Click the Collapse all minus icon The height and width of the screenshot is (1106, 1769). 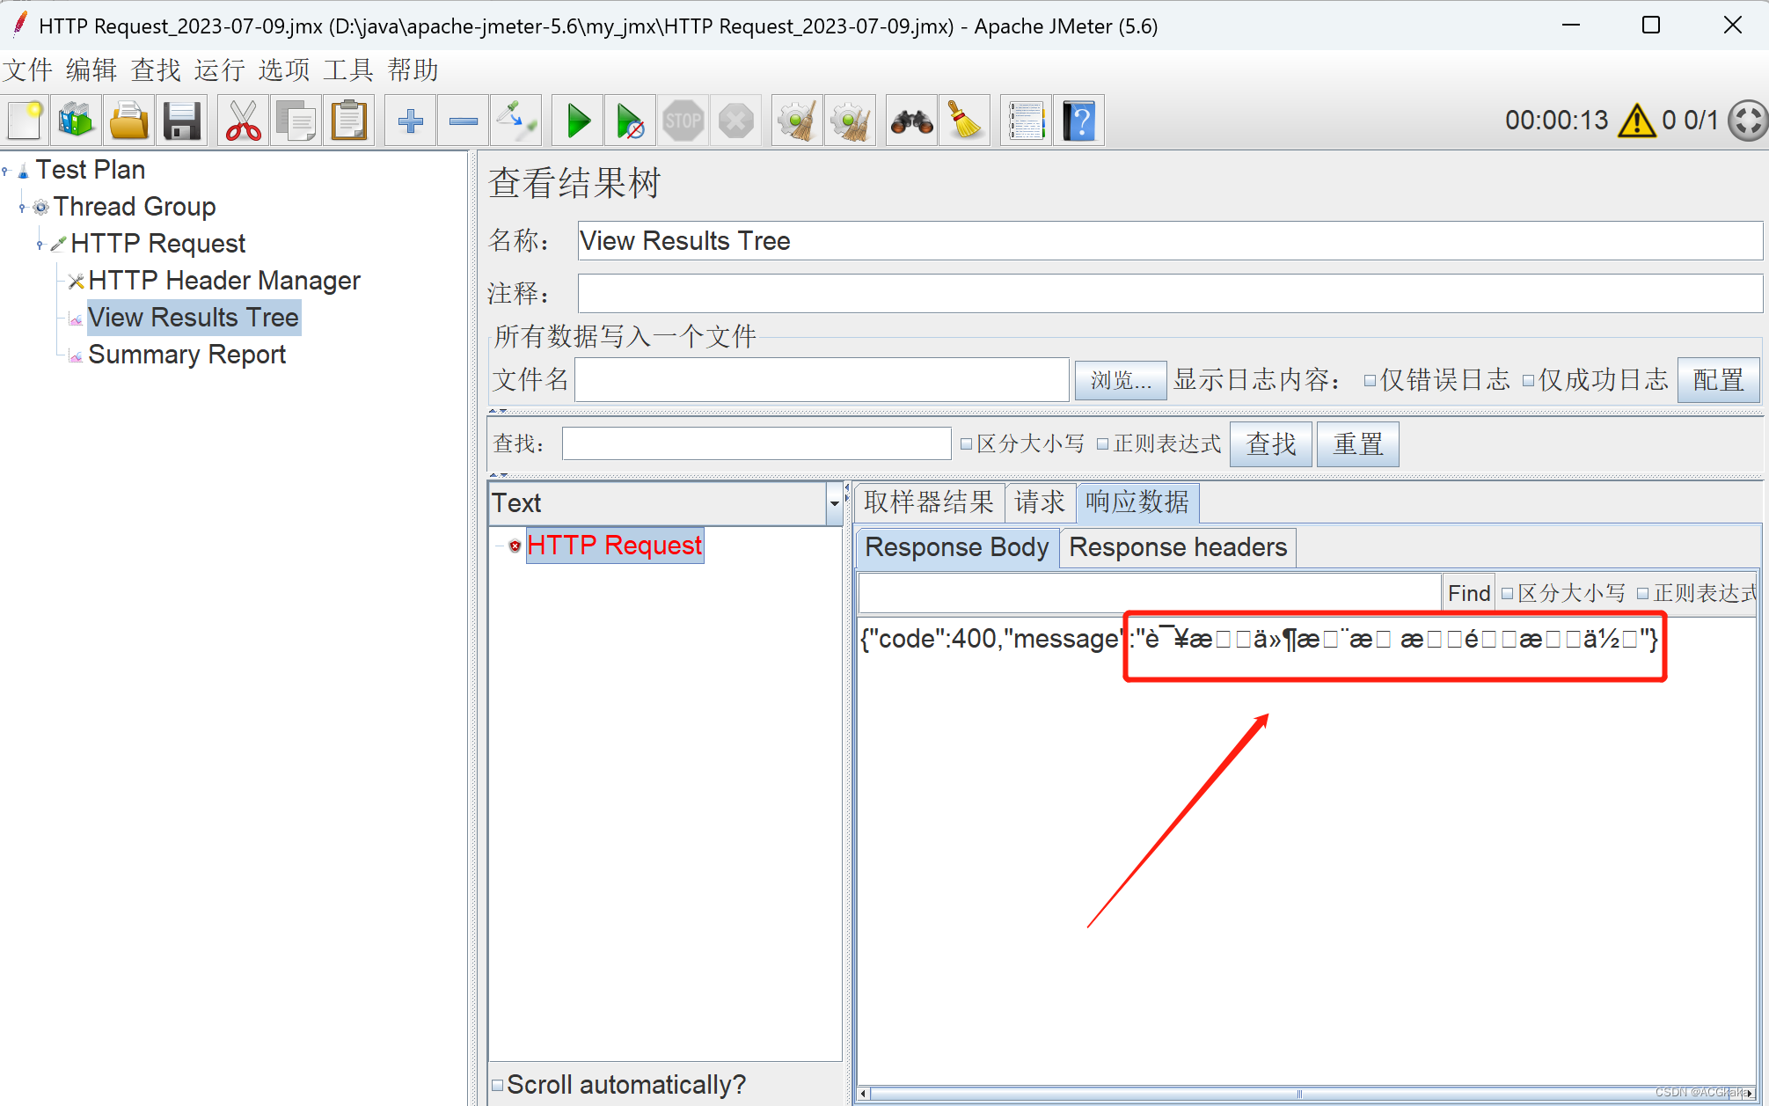point(464,121)
